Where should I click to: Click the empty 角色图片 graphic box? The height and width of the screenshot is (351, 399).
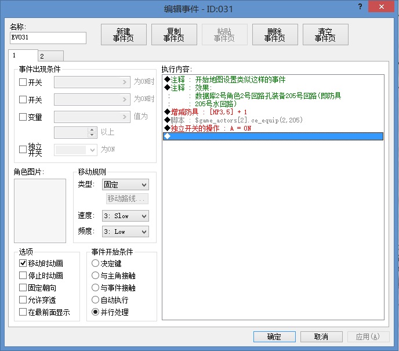40,211
